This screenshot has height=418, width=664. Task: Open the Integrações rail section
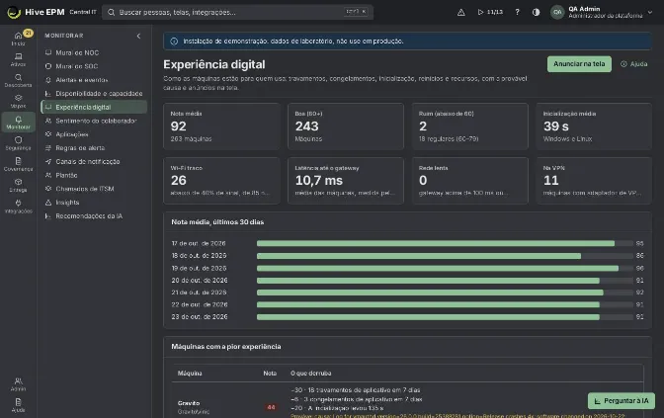pos(18,207)
